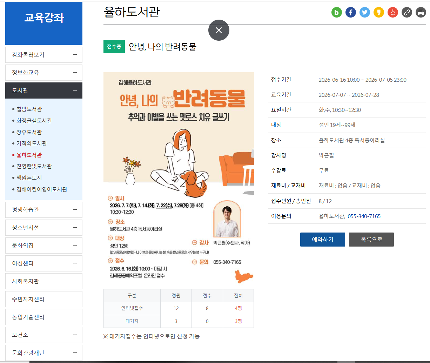Open the 안녕, 나의 반려동물 poster image
Image resolution: width=430 pixels, height=363 pixels.
179,178
